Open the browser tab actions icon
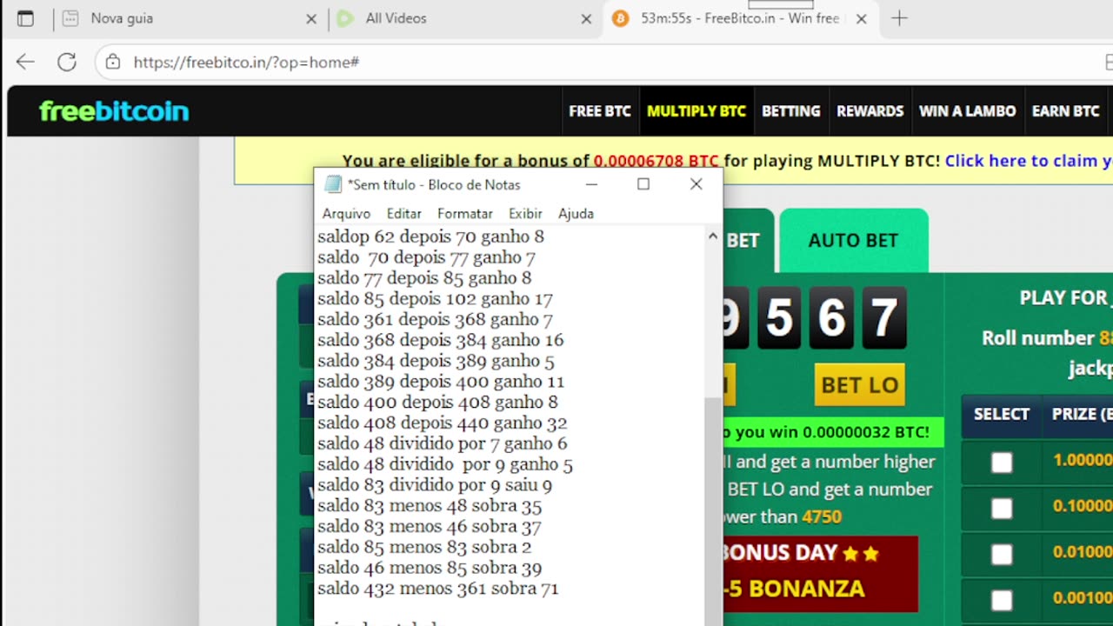 (x=25, y=18)
